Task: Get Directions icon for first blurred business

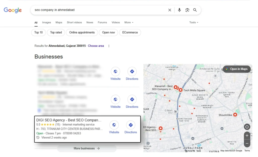Action: (132, 71)
